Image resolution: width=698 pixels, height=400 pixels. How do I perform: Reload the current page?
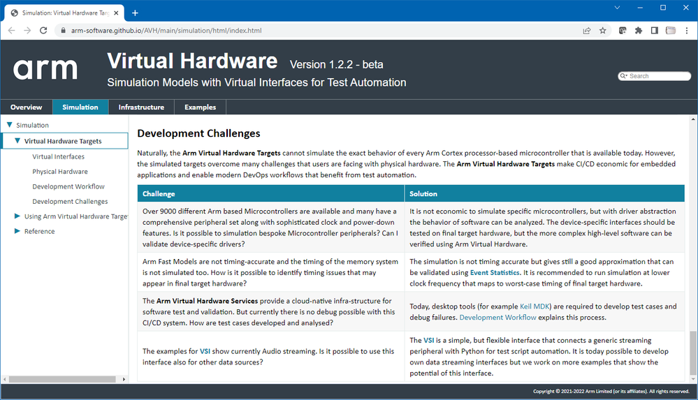click(43, 30)
